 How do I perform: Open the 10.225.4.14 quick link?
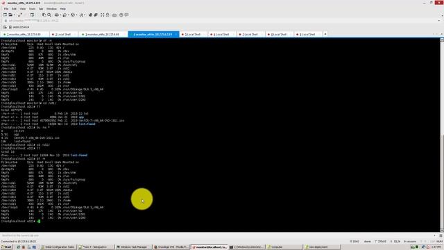tap(19, 27)
